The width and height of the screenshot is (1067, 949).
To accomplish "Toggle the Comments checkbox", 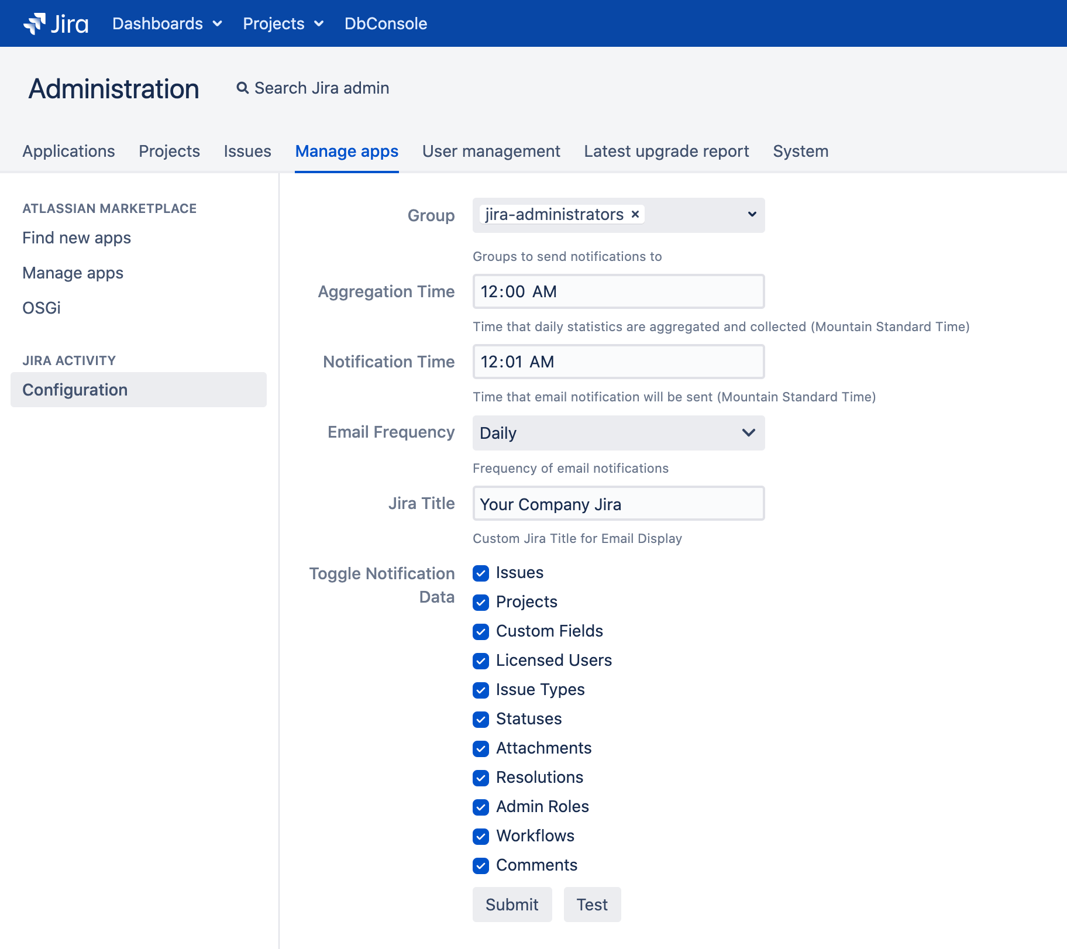I will (481, 866).
